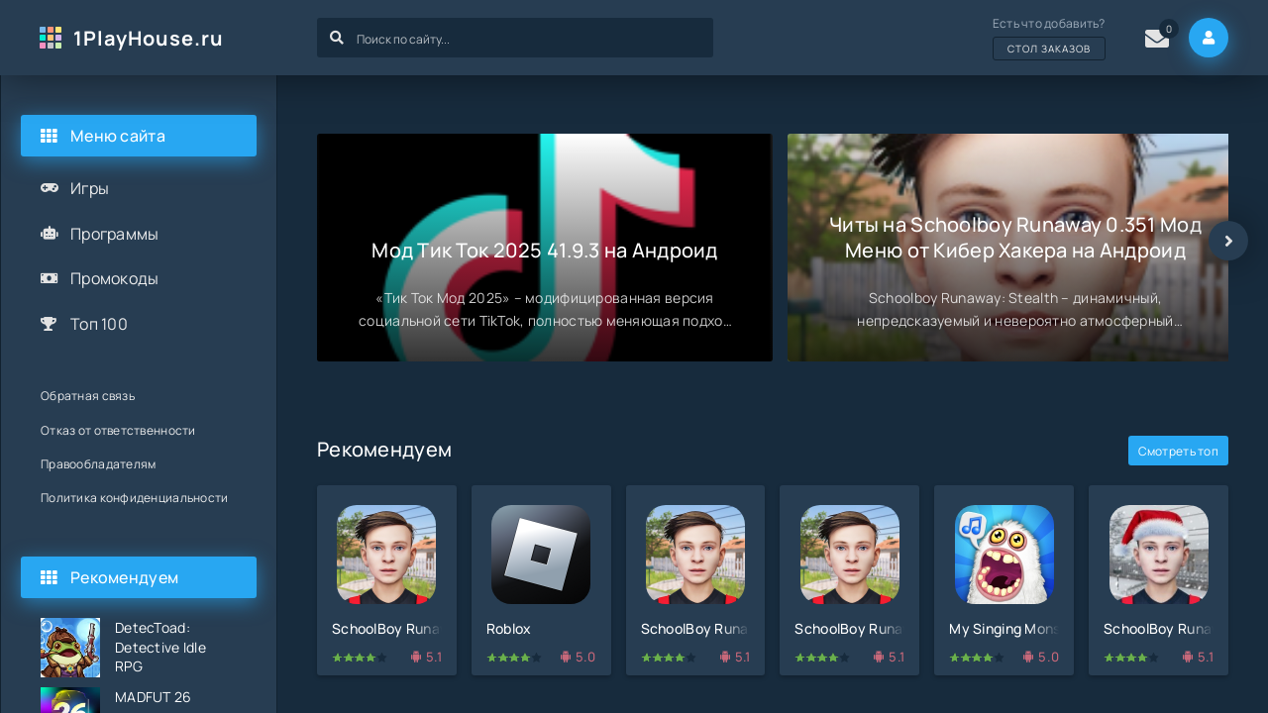
Task: Open the Обратная связь link
Action: click(x=88, y=396)
